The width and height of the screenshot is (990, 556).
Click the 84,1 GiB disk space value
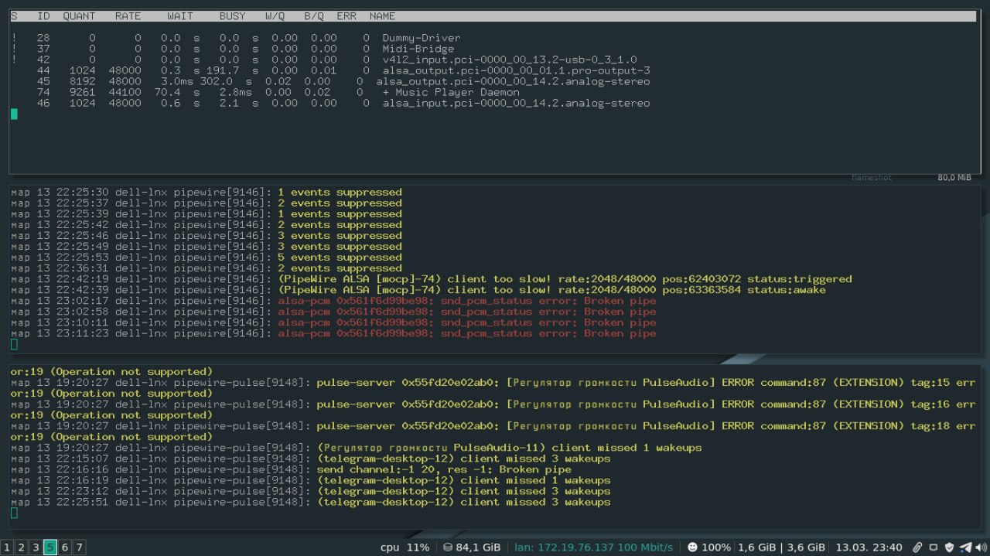(478, 547)
